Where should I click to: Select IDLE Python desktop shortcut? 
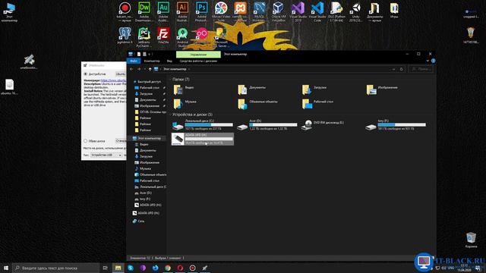[x=336, y=12]
